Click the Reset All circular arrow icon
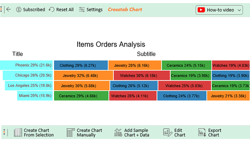This screenshot has height=142, width=250. click(x=52, y=10)
